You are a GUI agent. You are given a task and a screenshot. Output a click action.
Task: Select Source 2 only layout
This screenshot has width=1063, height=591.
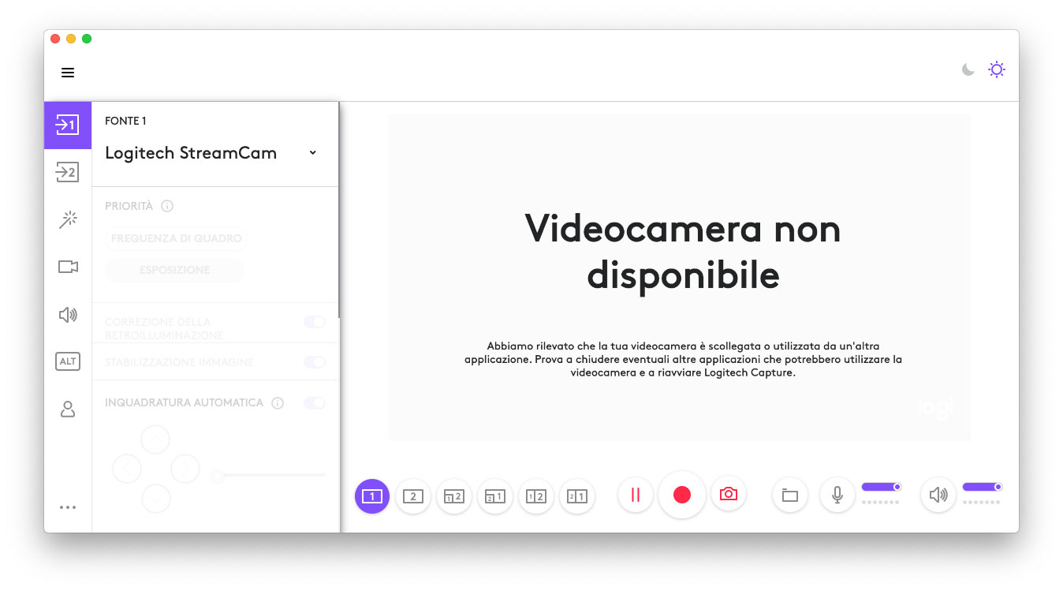click(x=413, y=496)
